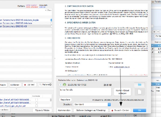
Task: Click the Kartei-Kürzel anlegen button
Action: pos(122,92)
